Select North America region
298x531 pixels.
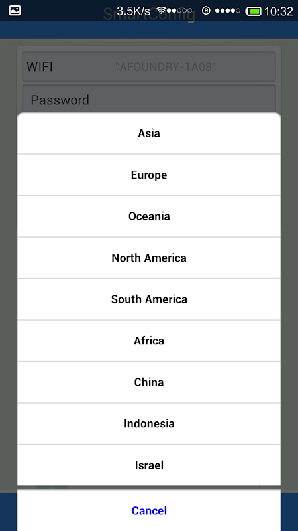[149, 258]
